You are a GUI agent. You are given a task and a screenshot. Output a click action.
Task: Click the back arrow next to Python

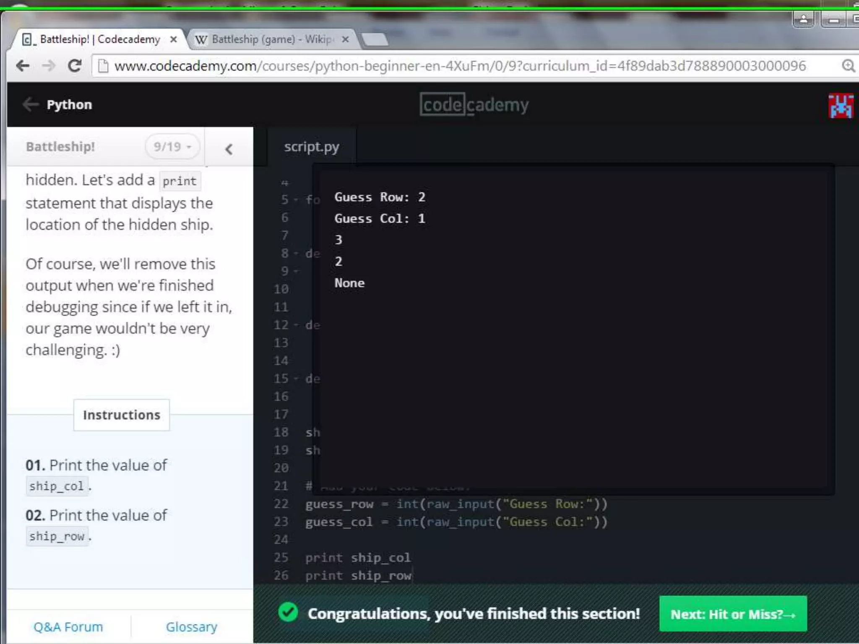(31, 104)
